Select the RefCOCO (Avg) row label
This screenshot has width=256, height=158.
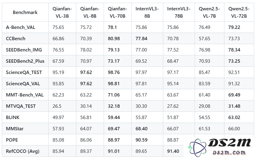pos(23,151)
